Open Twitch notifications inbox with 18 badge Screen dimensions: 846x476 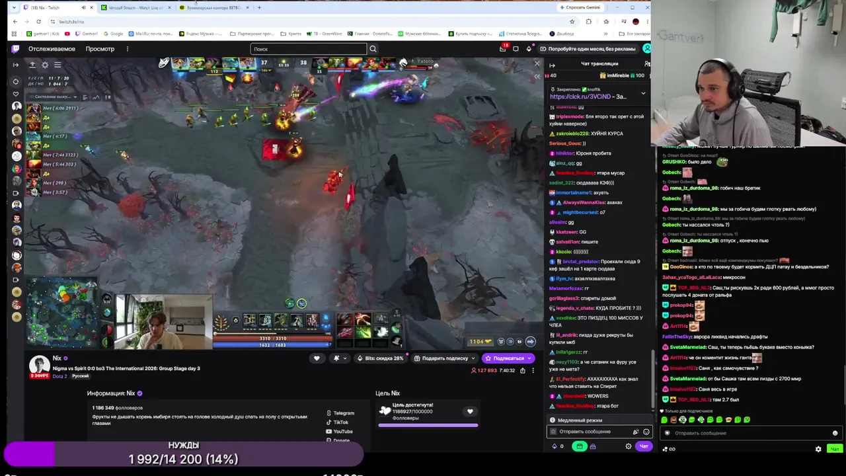[x=503, y=48]
